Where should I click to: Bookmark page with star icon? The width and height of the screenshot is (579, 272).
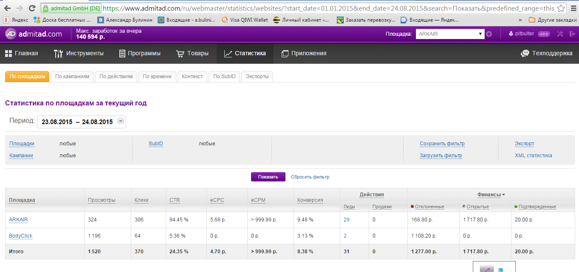[x=561, y=8]
